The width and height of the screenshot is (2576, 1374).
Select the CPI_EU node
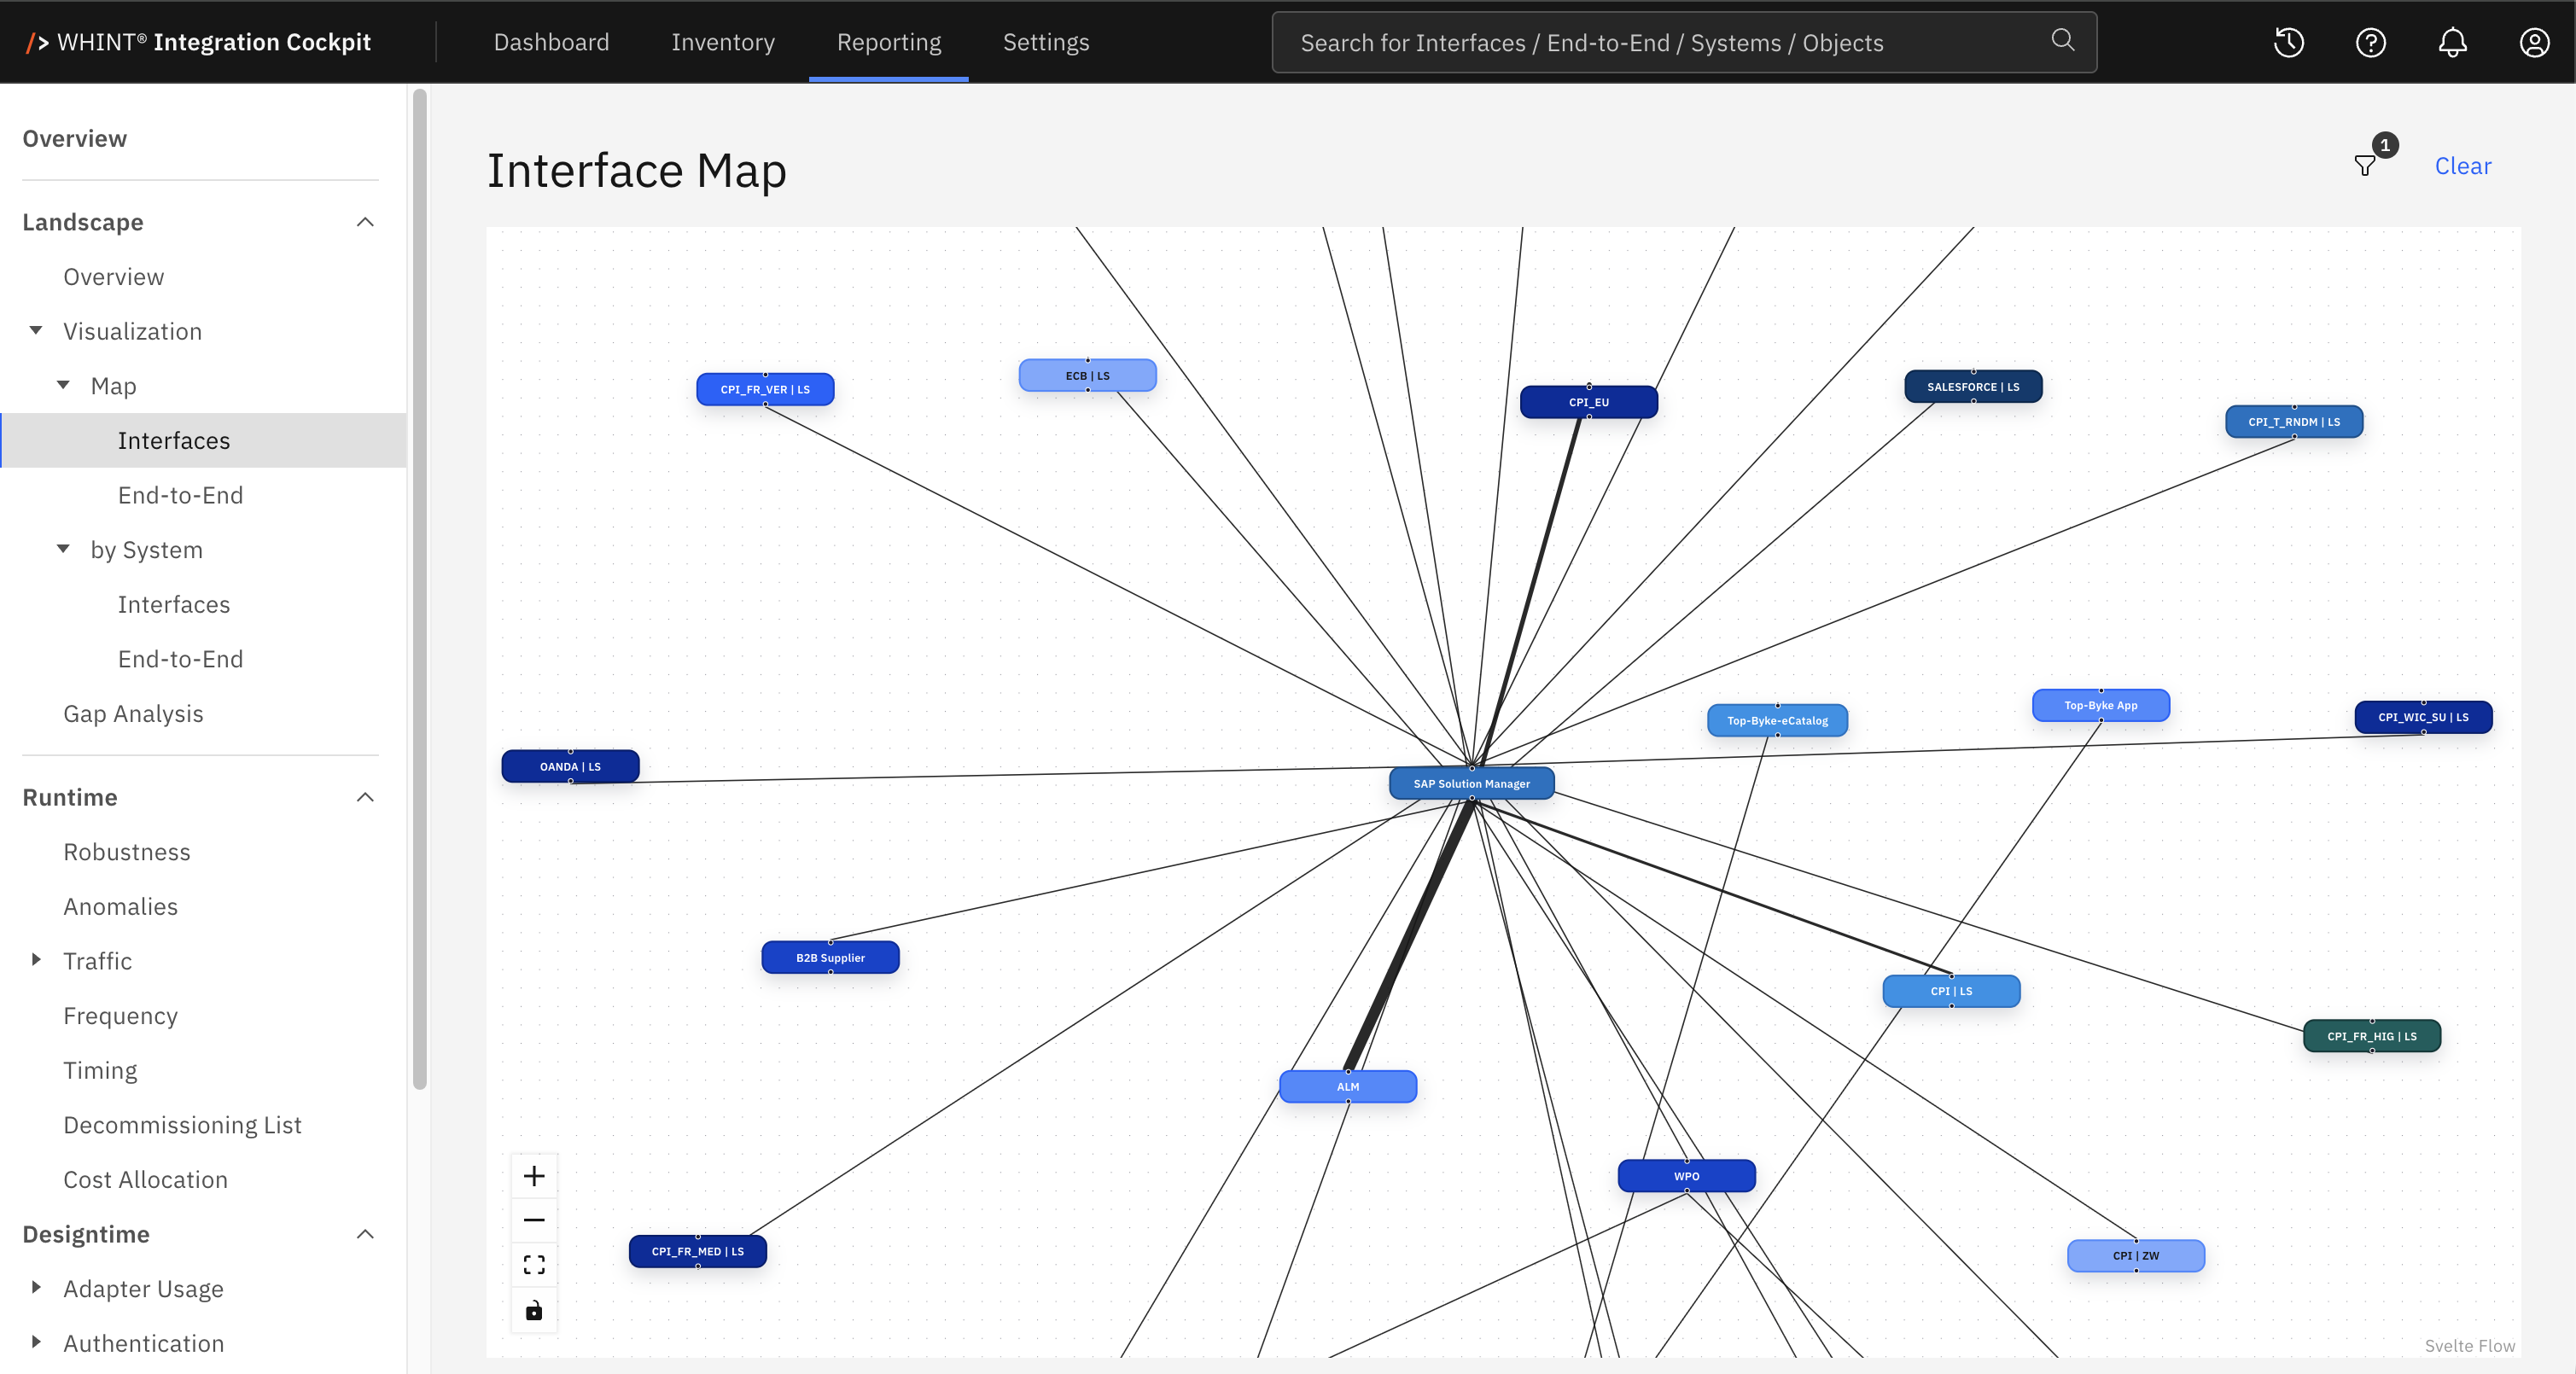pyautogui.click(x=1588, y=402)
